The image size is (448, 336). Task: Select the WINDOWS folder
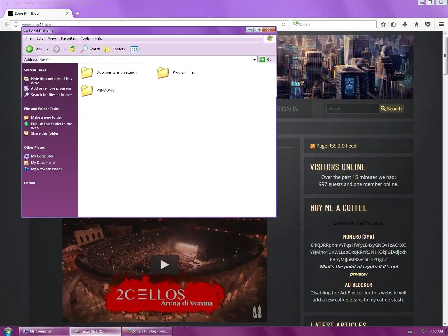pyautogui.click(x=98, y=91)
